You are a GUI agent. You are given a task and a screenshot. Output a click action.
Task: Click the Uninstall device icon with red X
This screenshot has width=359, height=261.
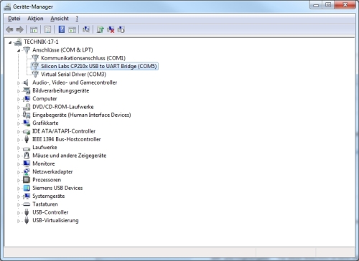[x=111, y=29]
